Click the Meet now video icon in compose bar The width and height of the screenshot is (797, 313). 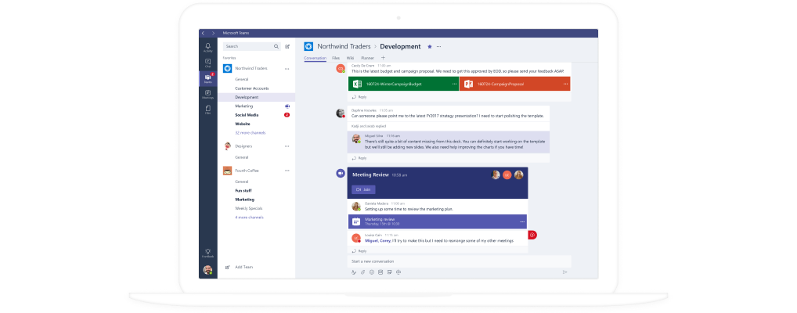pos(398,272)
